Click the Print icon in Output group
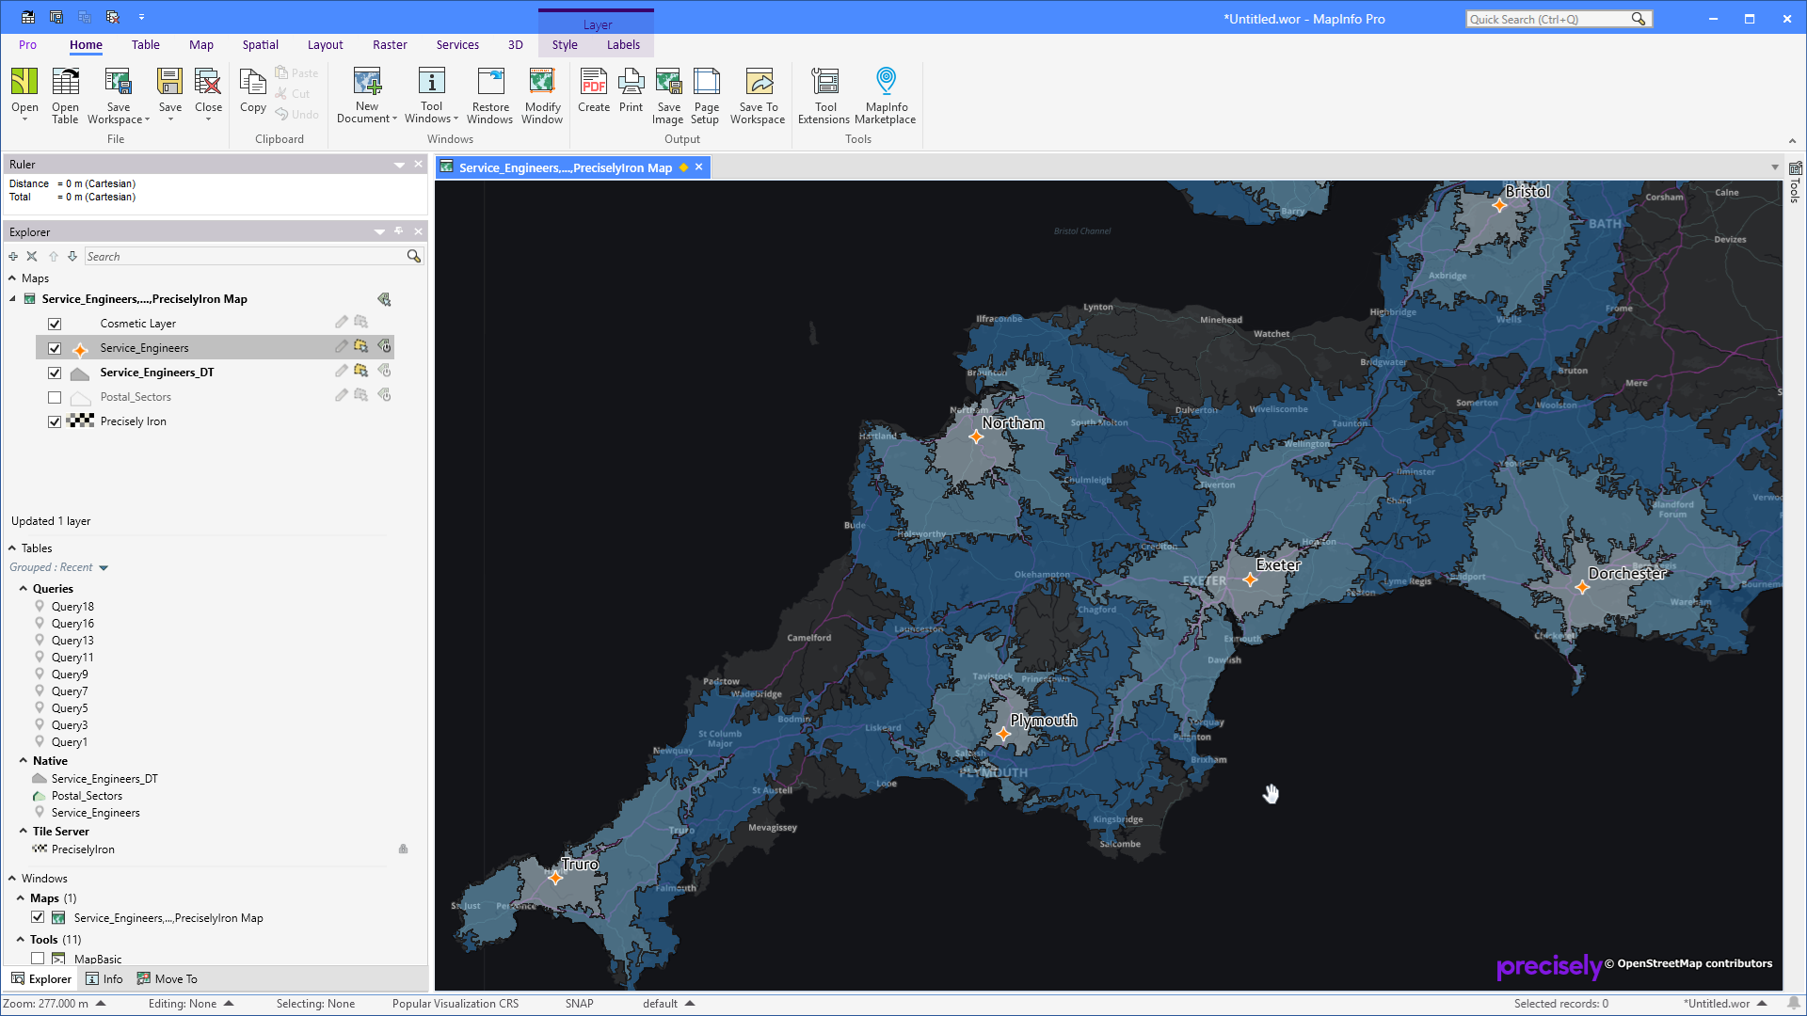This screenshot has width=1807, height=1016. (x=632, y=82)
